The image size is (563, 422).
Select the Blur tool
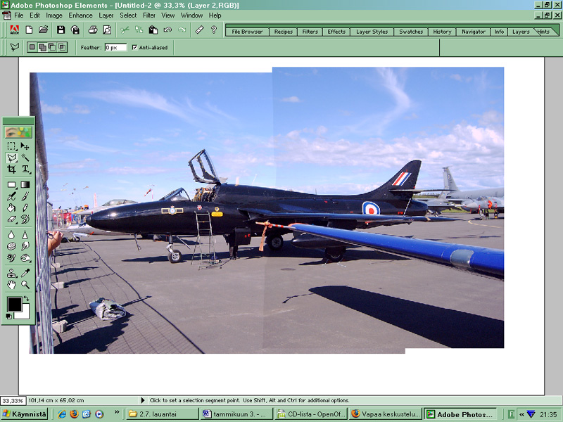tap(11, 235)
